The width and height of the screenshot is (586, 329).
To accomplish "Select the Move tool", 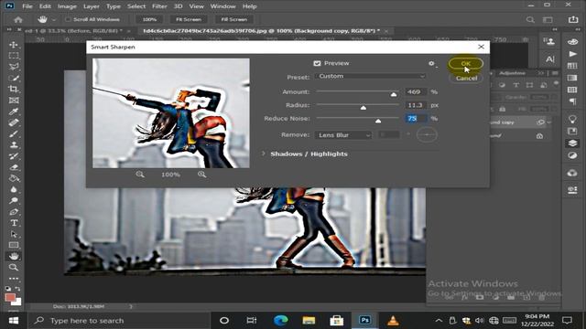I will (14, 45).
